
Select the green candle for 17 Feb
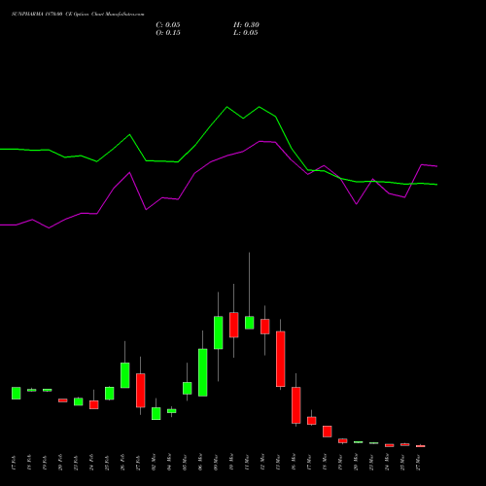tap(17, 393)
